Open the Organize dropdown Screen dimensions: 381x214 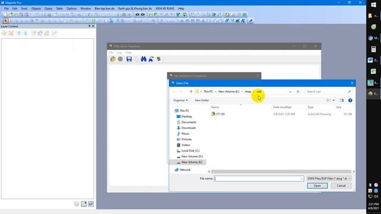tap(180, 100)
